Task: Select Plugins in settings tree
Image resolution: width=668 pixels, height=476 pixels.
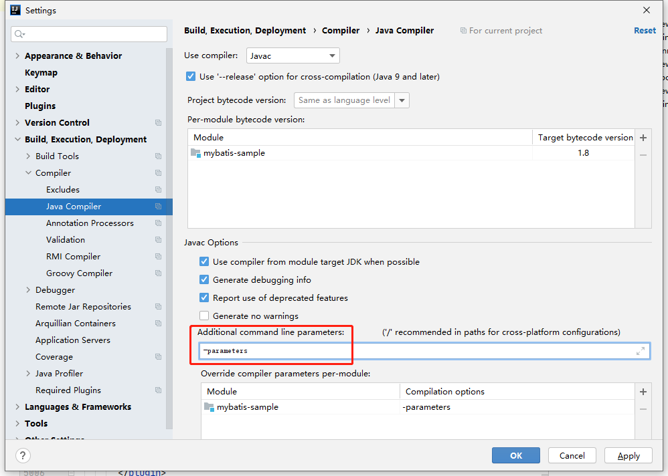Action: pos(40,106)
